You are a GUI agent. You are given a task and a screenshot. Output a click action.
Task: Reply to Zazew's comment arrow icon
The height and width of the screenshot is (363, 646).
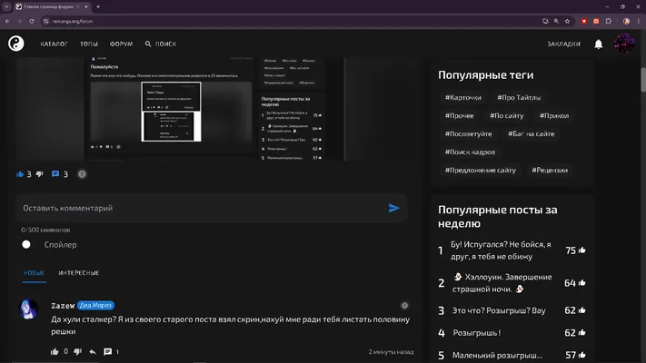coord(93,352)
